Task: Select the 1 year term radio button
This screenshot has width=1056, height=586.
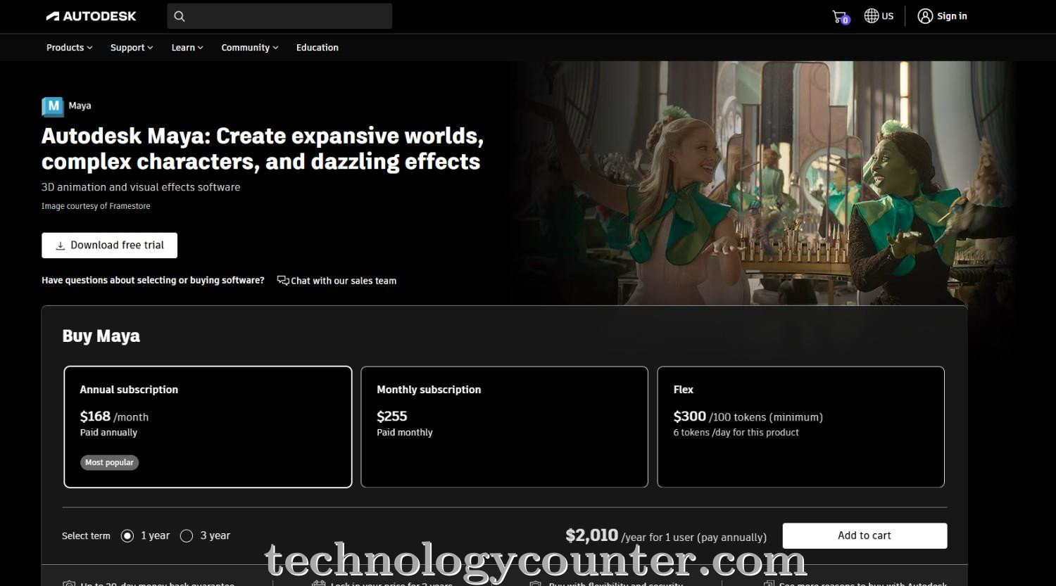Action: [x=127, y=535]
